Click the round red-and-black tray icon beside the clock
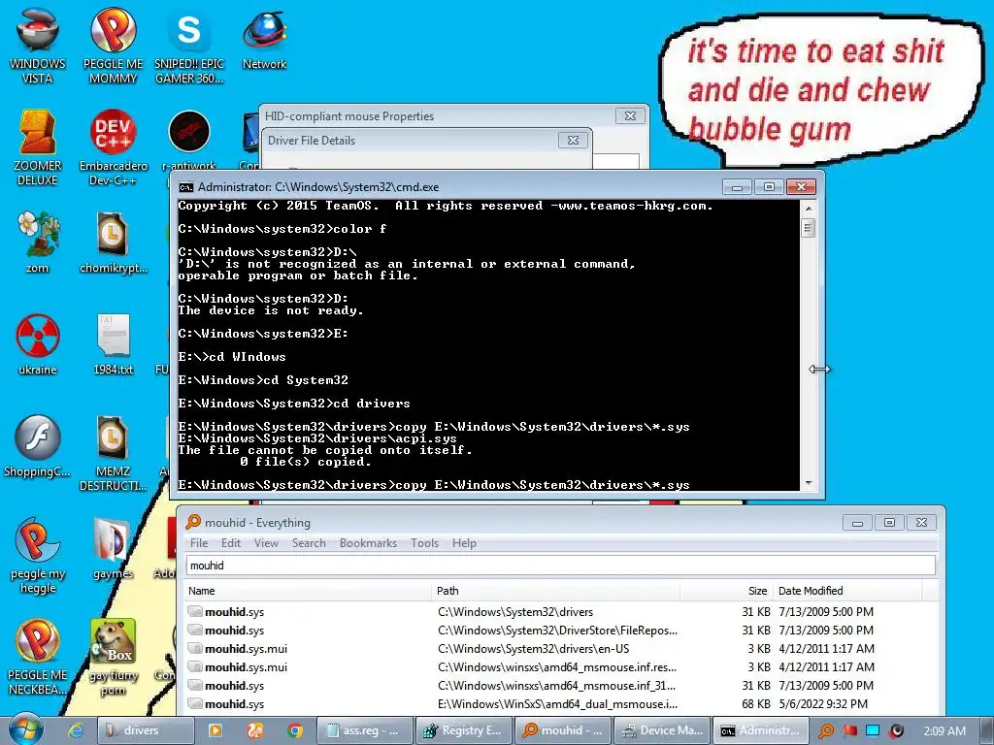994x745 pixels. [x=896, y=731]
